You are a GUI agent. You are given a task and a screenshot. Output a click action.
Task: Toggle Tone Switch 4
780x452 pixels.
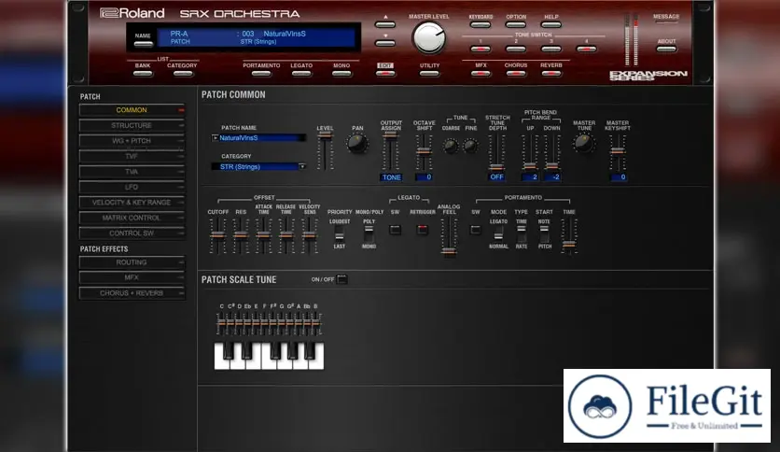tap(586, 49)
